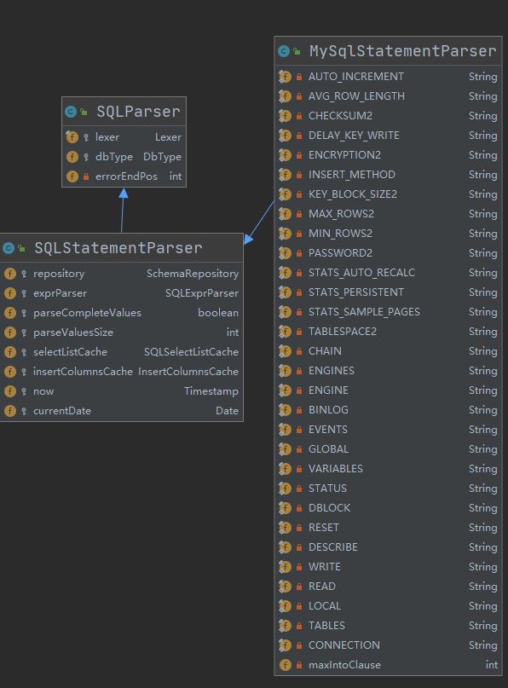
Task: Click the SQLExprParser type label
Action: pos(202,293)
